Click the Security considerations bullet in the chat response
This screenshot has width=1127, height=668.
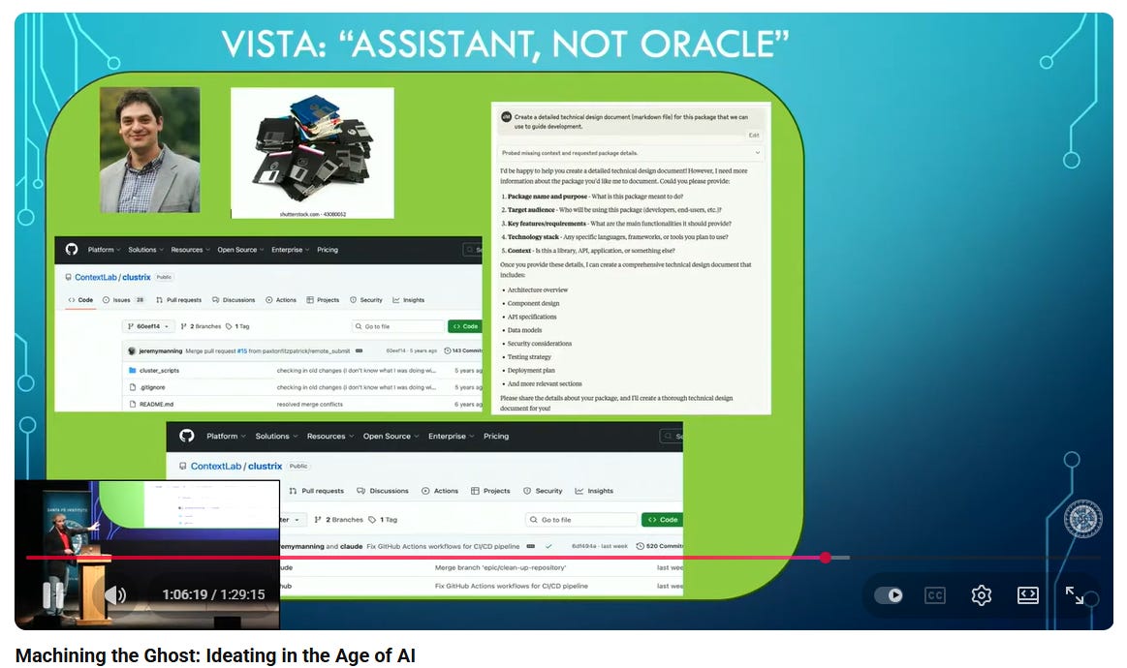point(540,344)
